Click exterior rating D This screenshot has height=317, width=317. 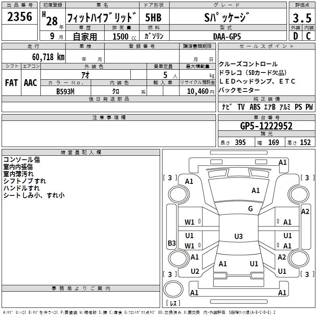pyautogui.click(x=296, y=36)
